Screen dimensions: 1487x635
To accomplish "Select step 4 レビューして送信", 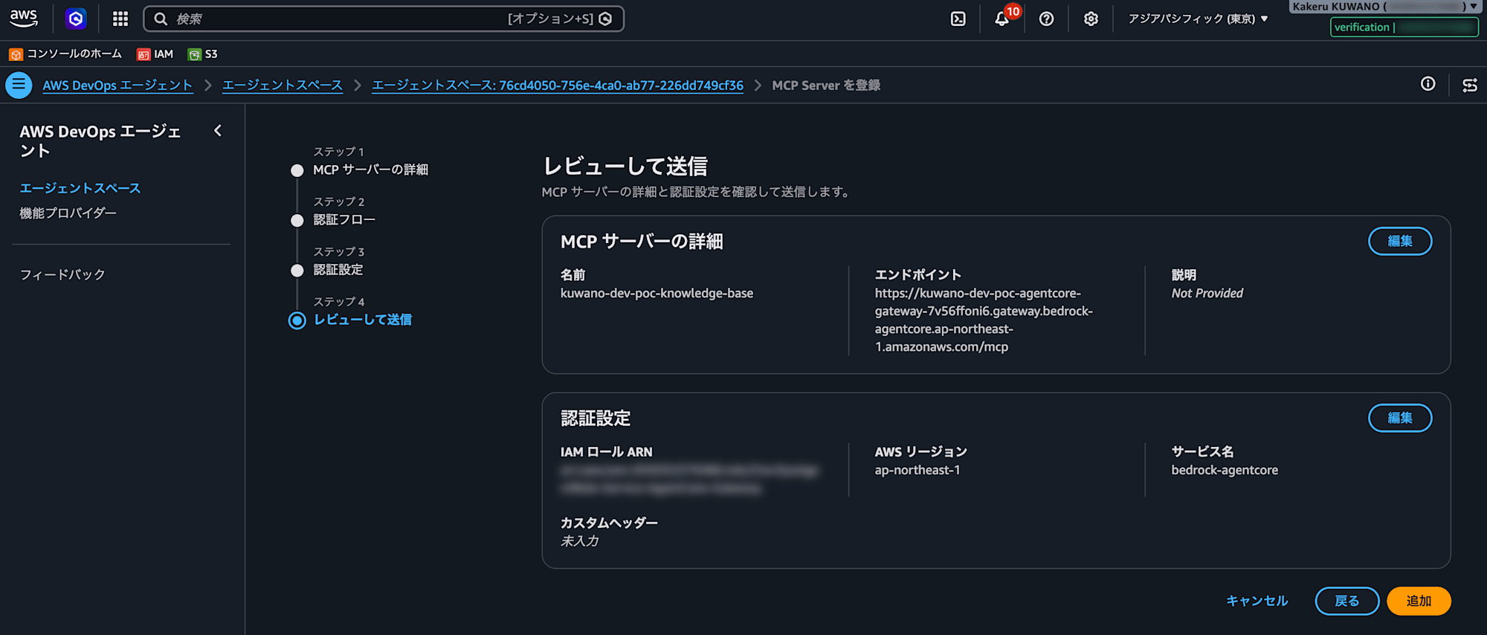I will pos(362,320).
